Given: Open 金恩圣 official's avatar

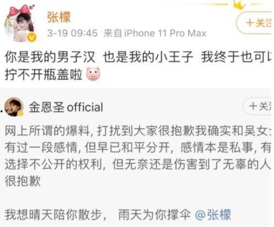Looking at the screenshot, I should tap(14, 107).
